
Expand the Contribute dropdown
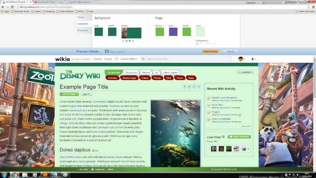pyautogui.click(x=245, y=72)
